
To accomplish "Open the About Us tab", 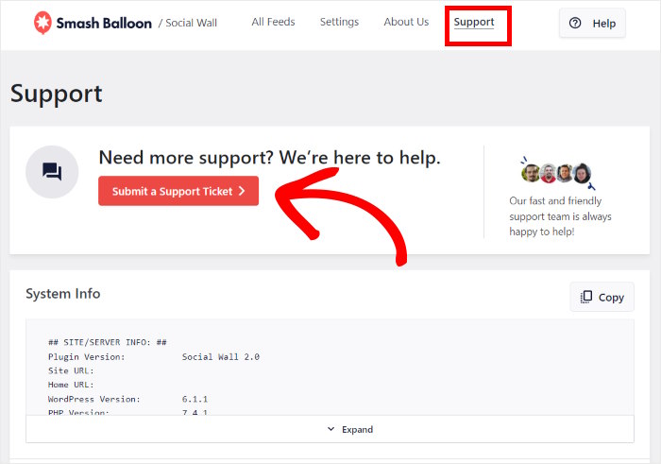I will (x=406, y=22).
